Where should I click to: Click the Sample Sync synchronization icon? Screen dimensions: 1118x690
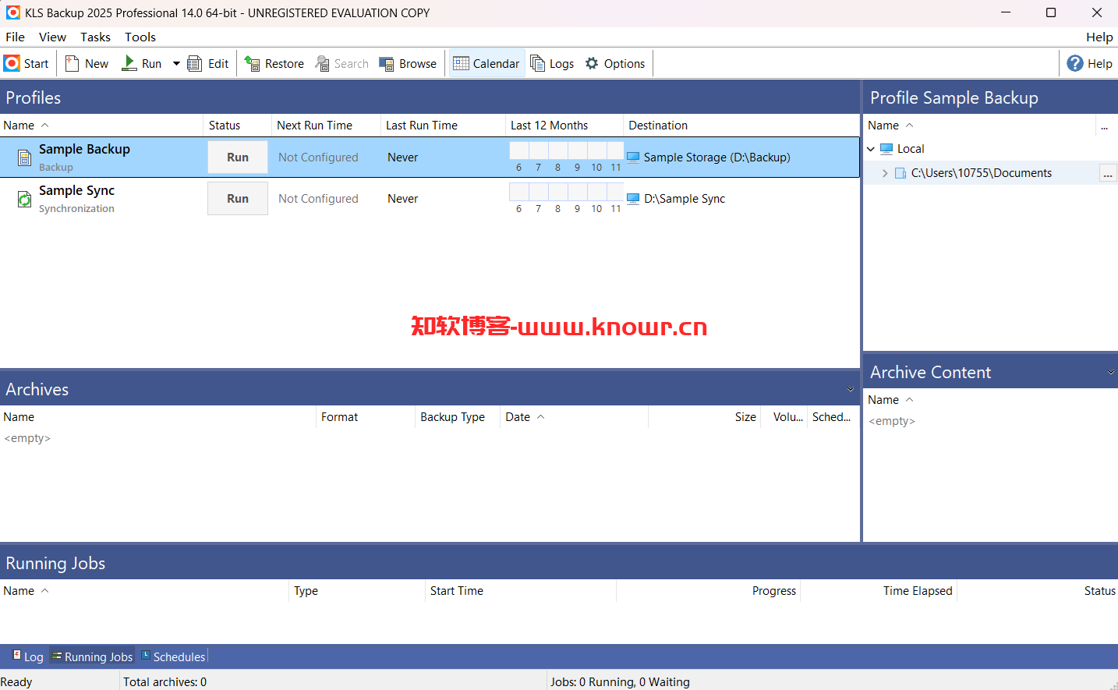[25, 200]
